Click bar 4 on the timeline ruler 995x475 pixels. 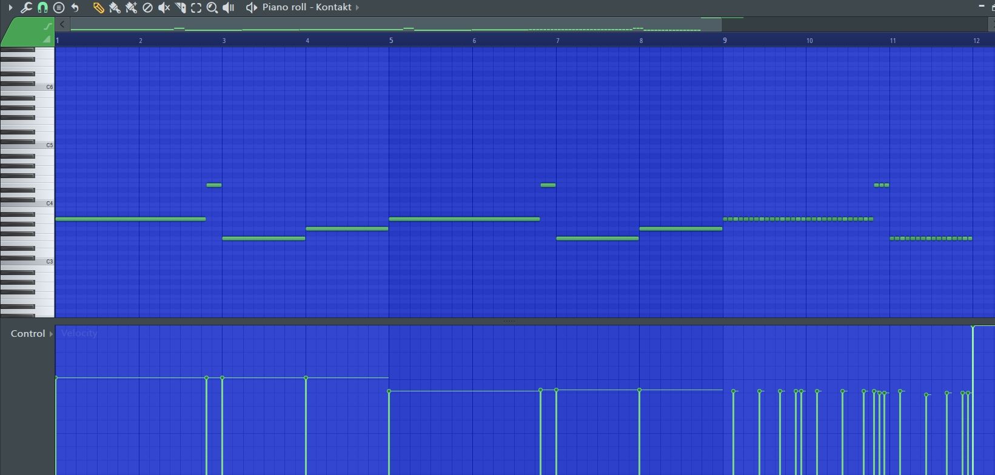[x=307, y=41]
